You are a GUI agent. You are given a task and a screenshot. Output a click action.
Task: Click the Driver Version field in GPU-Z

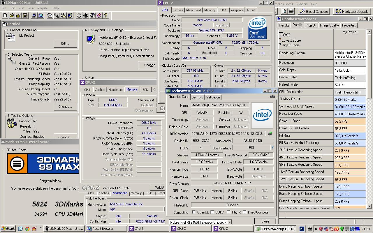tap(232, 183)
